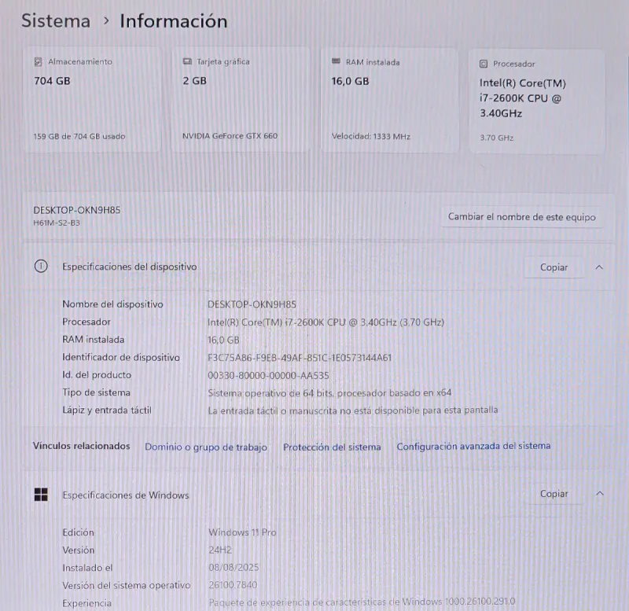This screenshot has height=611, width=629.
Task: Click the Almacenamiento storage icon
Action: 38,61
